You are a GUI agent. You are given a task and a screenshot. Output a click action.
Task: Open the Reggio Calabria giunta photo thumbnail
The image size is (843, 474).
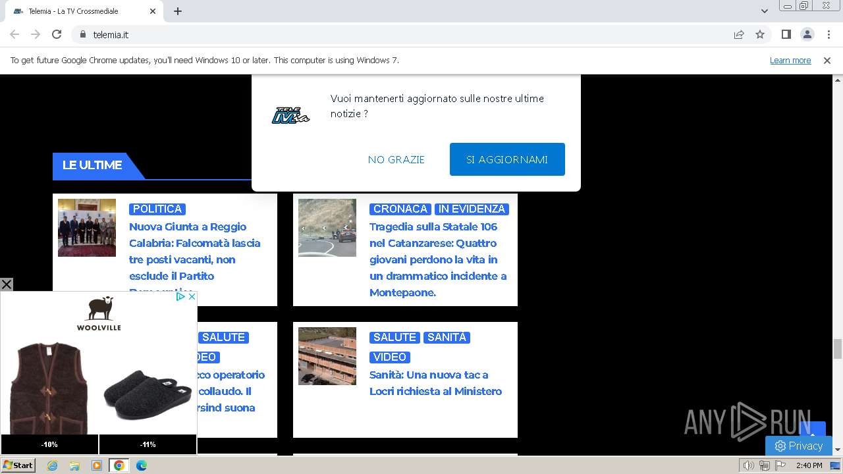point(87,228)
